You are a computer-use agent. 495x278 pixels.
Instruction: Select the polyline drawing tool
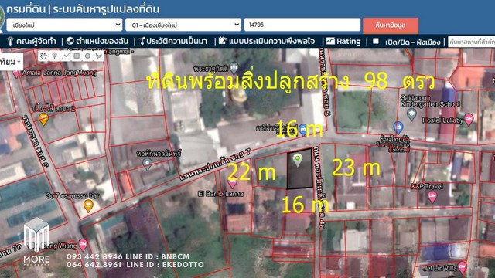pos(65,56)
